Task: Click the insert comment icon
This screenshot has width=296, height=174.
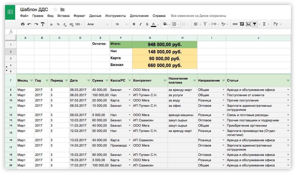Action: (242, 24)
